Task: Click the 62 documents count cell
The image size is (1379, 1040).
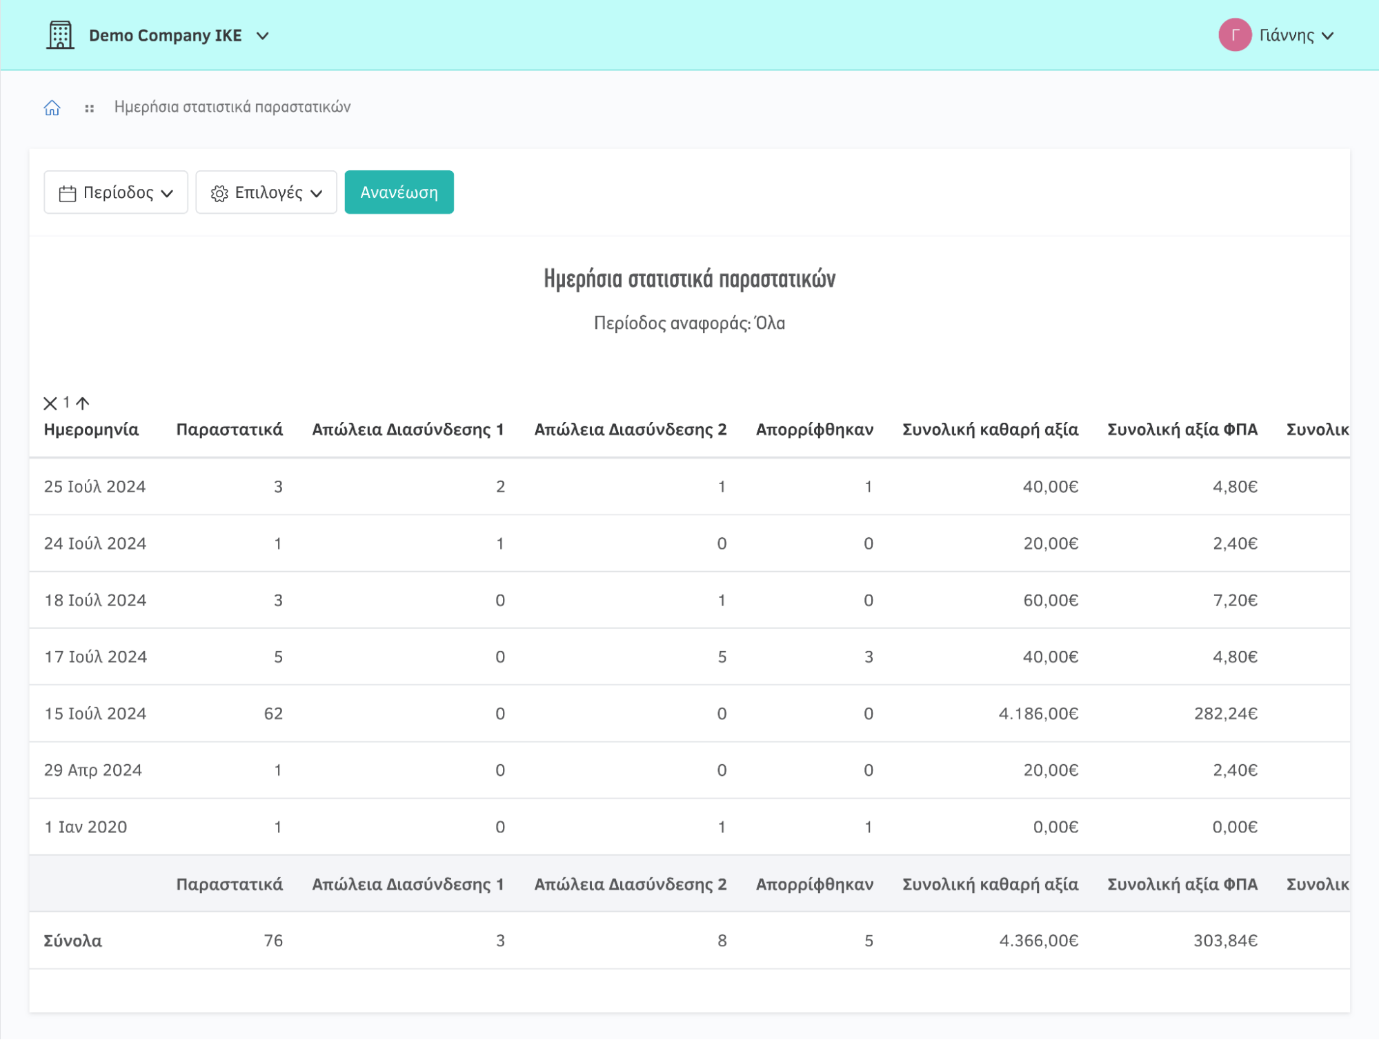Action: tap(273, 714)
